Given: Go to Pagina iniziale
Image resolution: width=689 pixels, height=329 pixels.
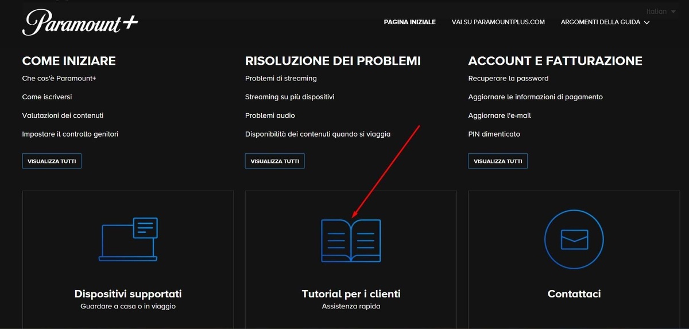Looking at the screenshot, I should 410,22.
